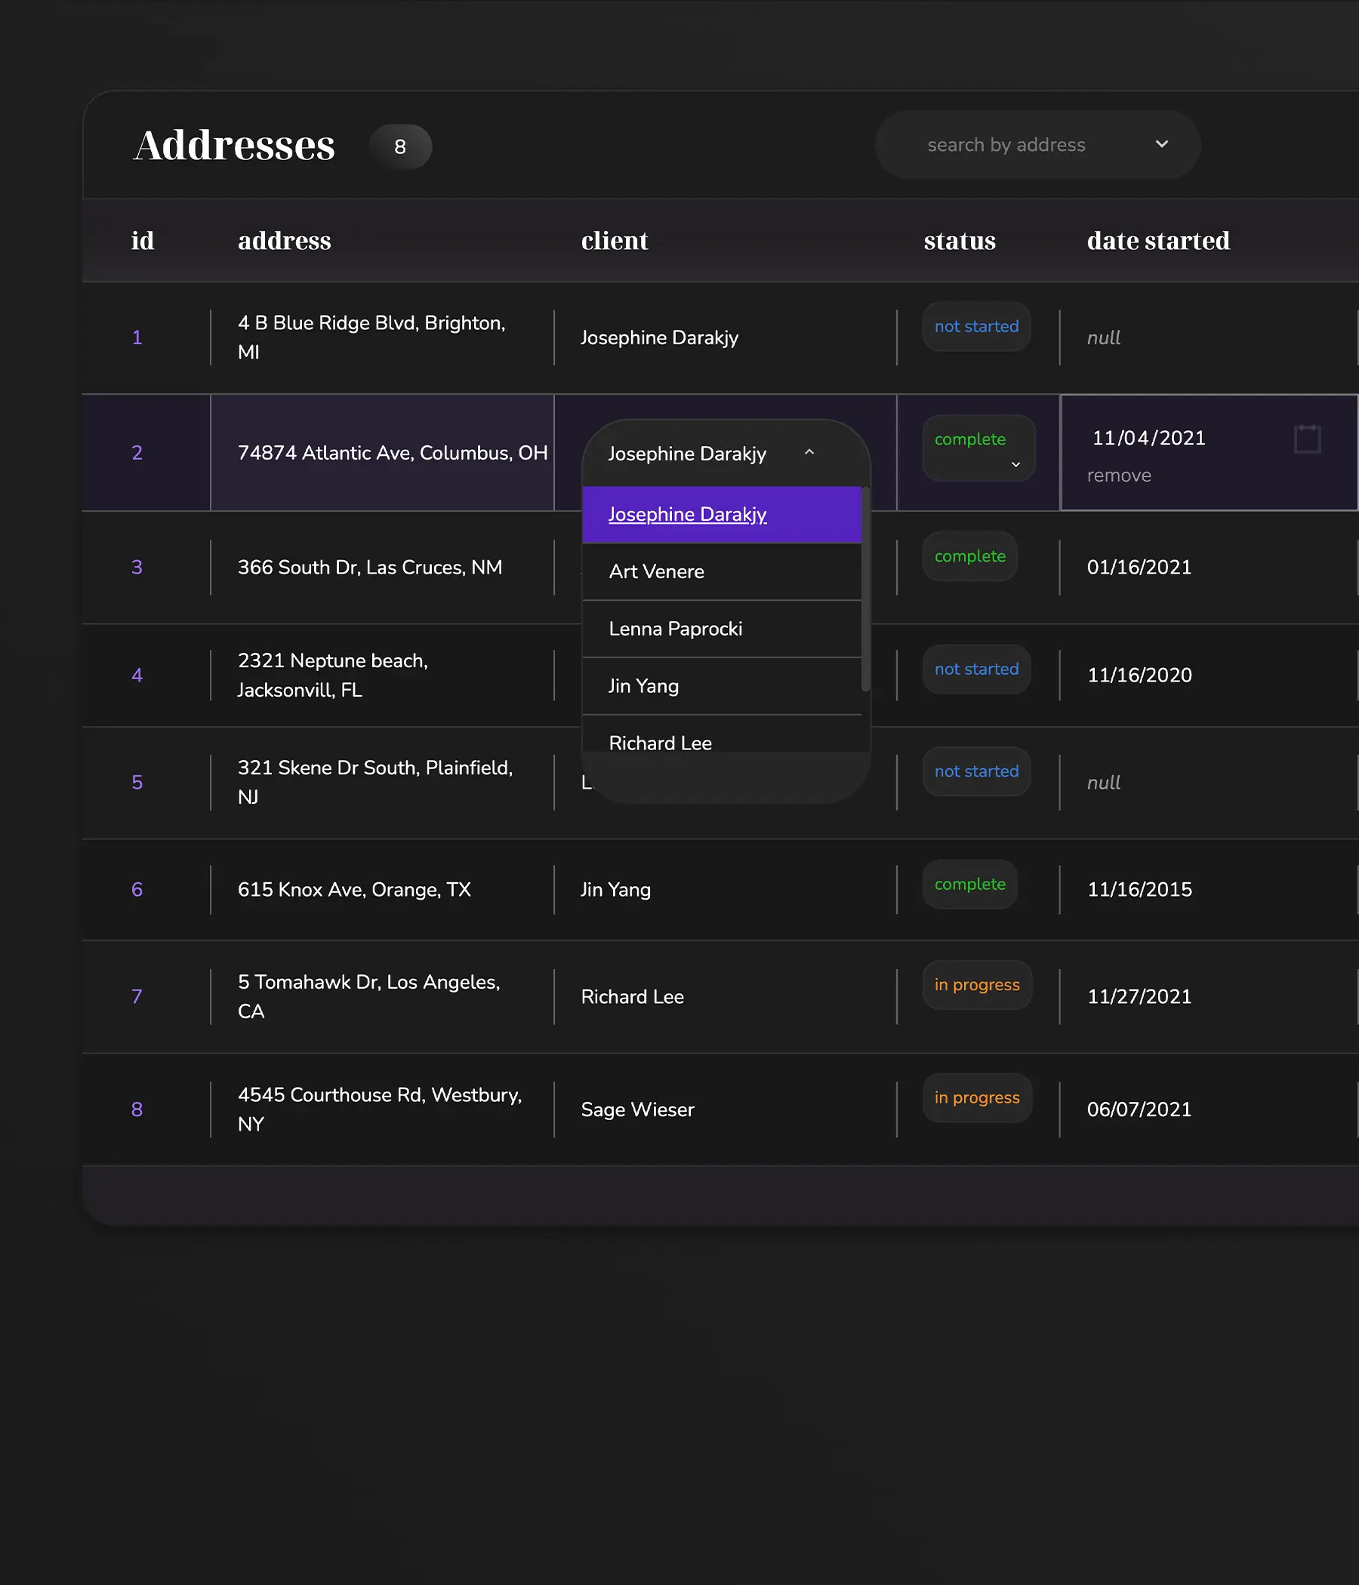Click address 366 South Dr, Las Cruces, NM
Screen dimensions: 1359x1585
click(370, 568)
